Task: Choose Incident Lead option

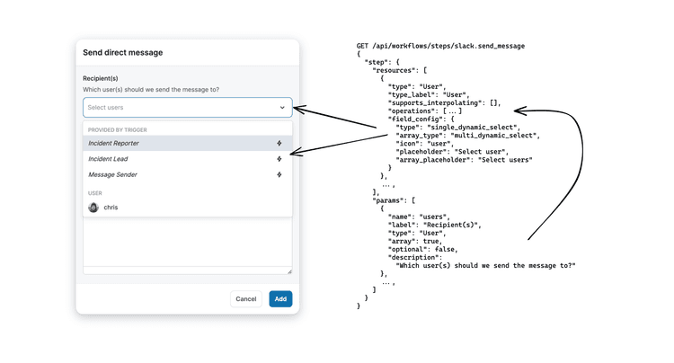Action: (188, 159)
